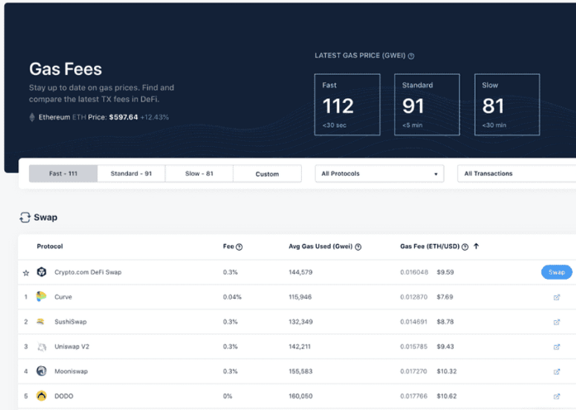Click the Fee column header
The height and width of the screenshot is (410, 576).
(228, 246)
